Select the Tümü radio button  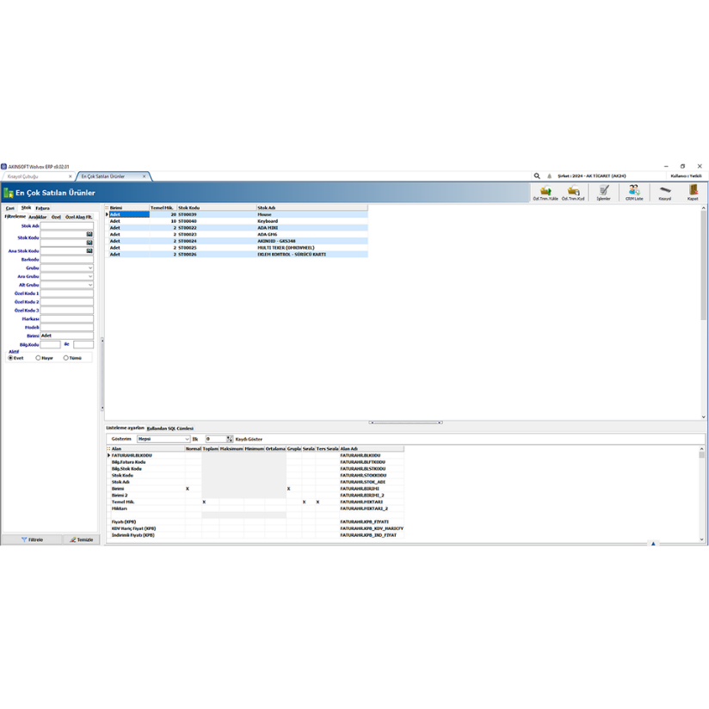tap(66, 358)
